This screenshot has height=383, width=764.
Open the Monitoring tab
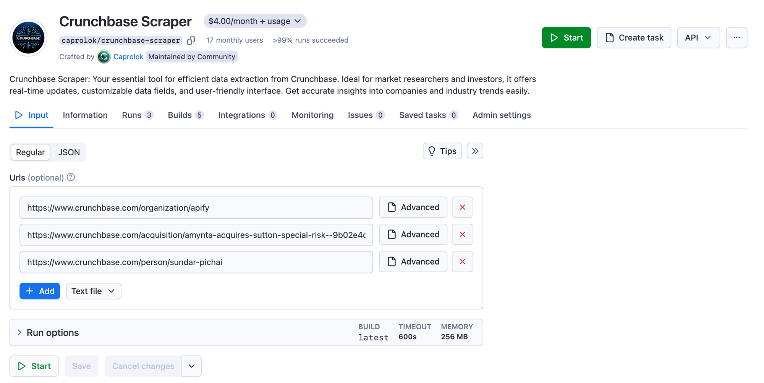[x=312, y=115]
